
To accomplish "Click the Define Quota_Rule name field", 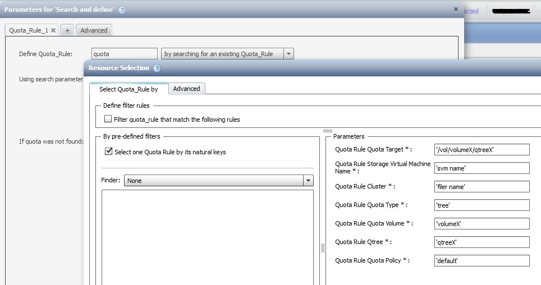I will [x=124, y=54].
